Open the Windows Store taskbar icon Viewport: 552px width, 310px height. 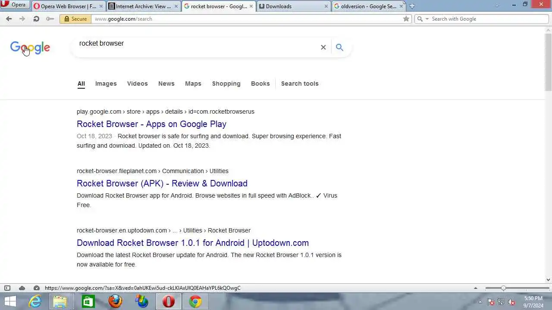[x=88, y=301]
